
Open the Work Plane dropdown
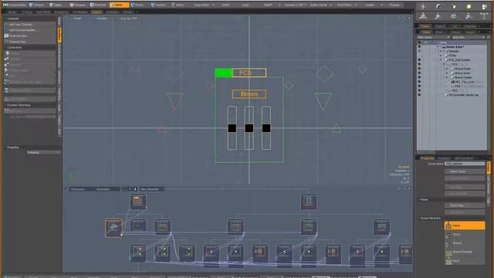(x=347, y=5)
